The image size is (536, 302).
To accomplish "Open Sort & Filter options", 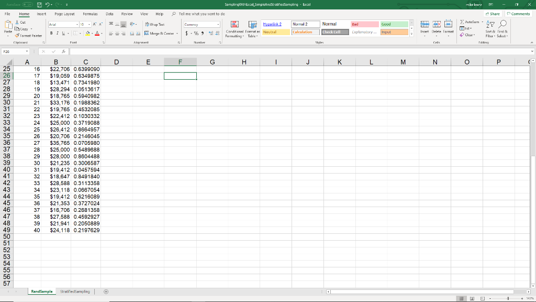I will 490,29.
